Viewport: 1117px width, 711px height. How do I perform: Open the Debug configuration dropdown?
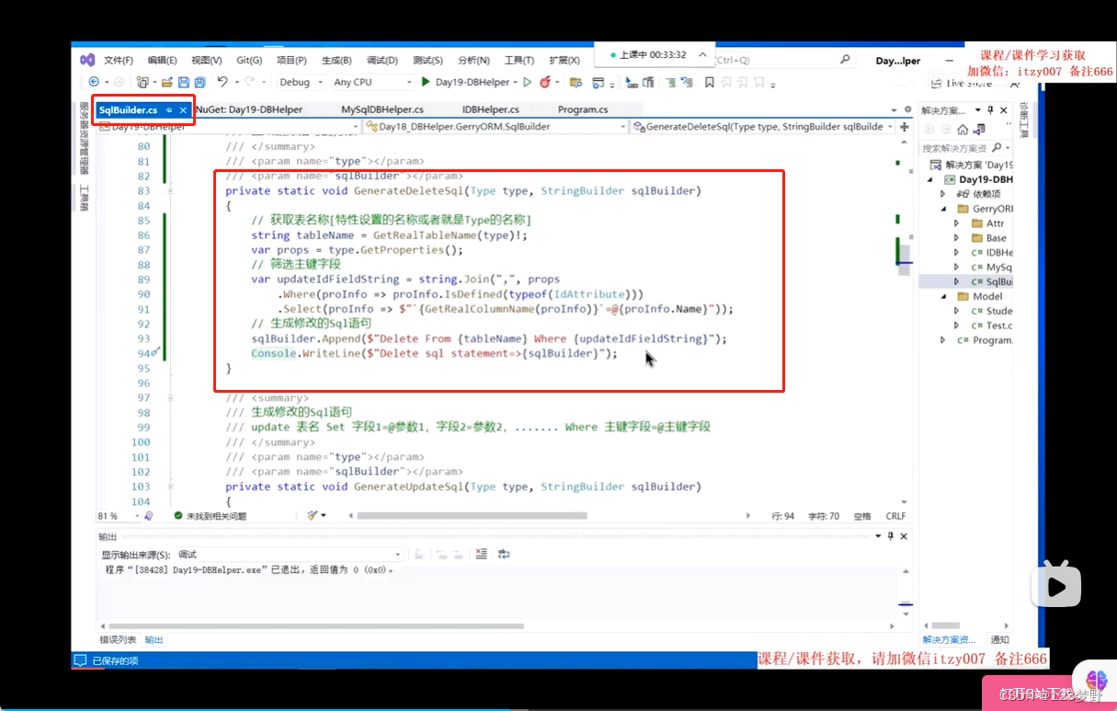coord(301,82)
